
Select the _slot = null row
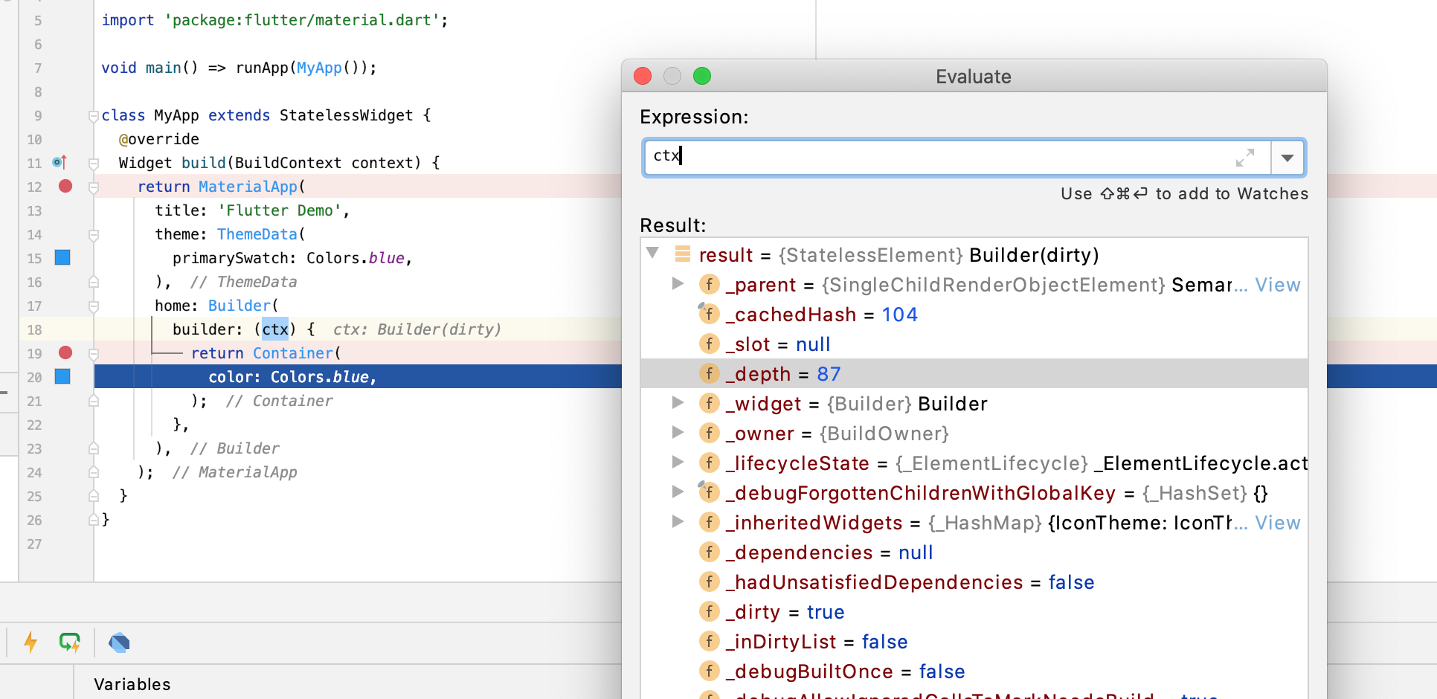click(x=974, y=344)
